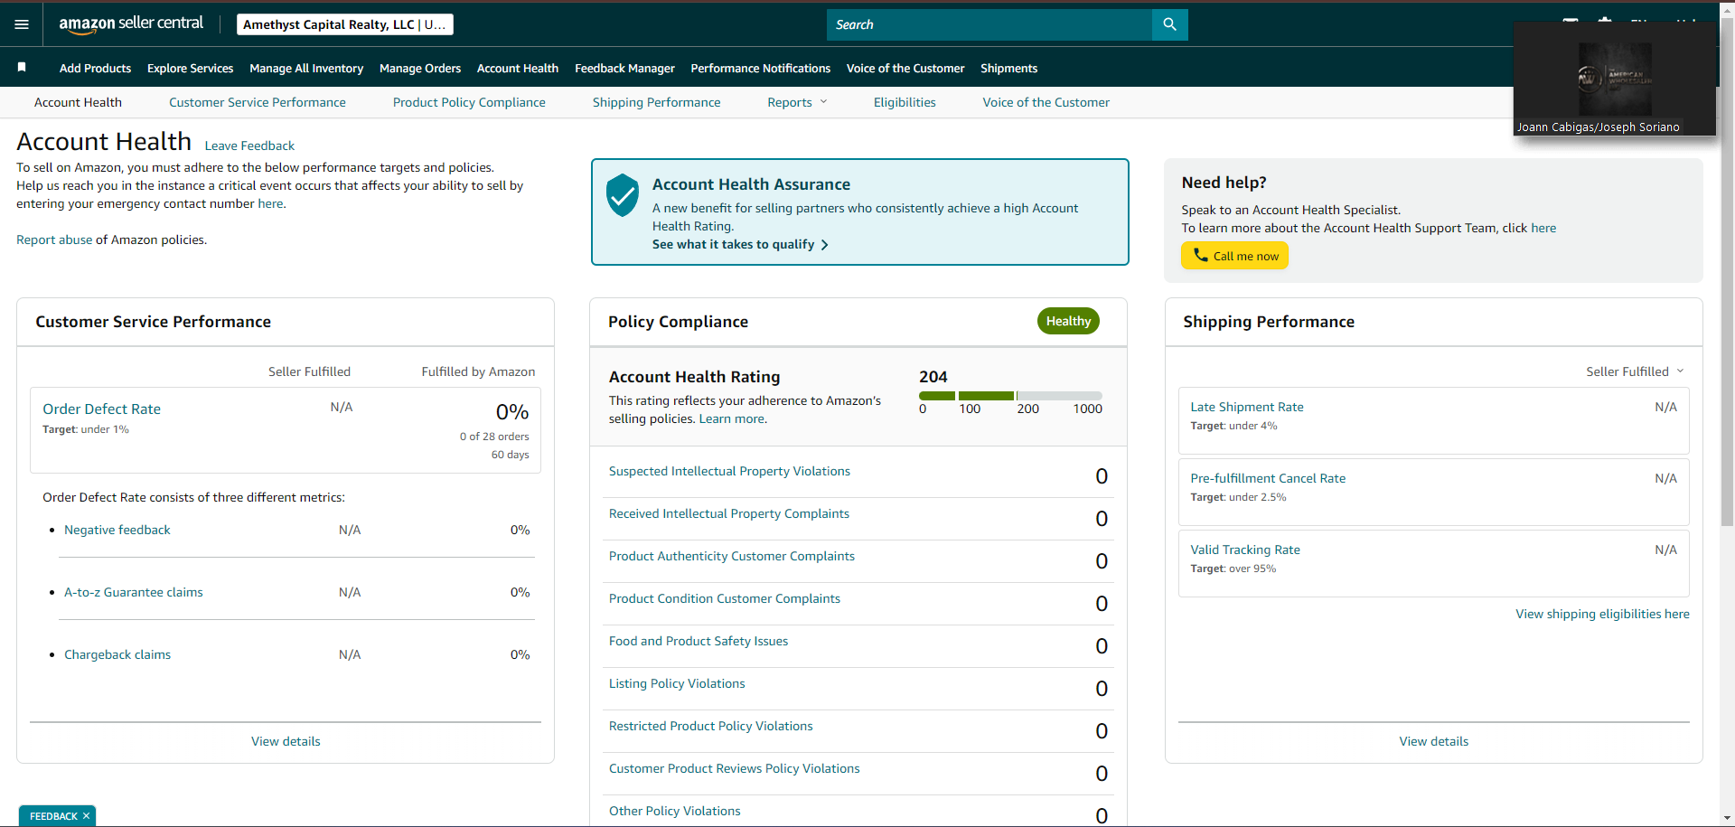Click the vertical page scrollbar
Screen dimensions: 1735x827
1727,271
